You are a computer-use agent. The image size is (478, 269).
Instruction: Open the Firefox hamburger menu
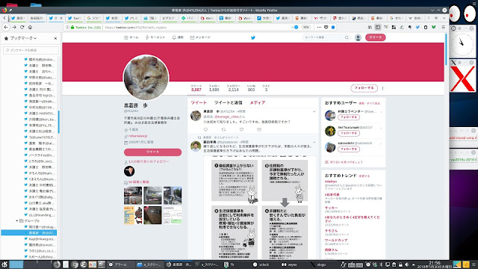pos(443,27)
